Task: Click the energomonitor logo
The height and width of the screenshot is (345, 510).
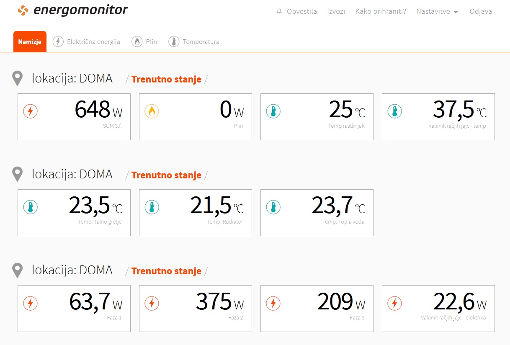Action: tap(72, 10)
